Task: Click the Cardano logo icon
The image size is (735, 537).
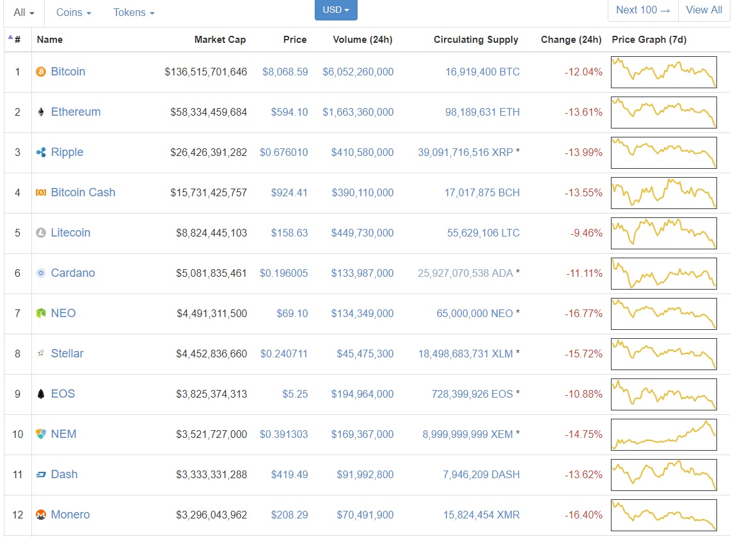Action: 41,273
